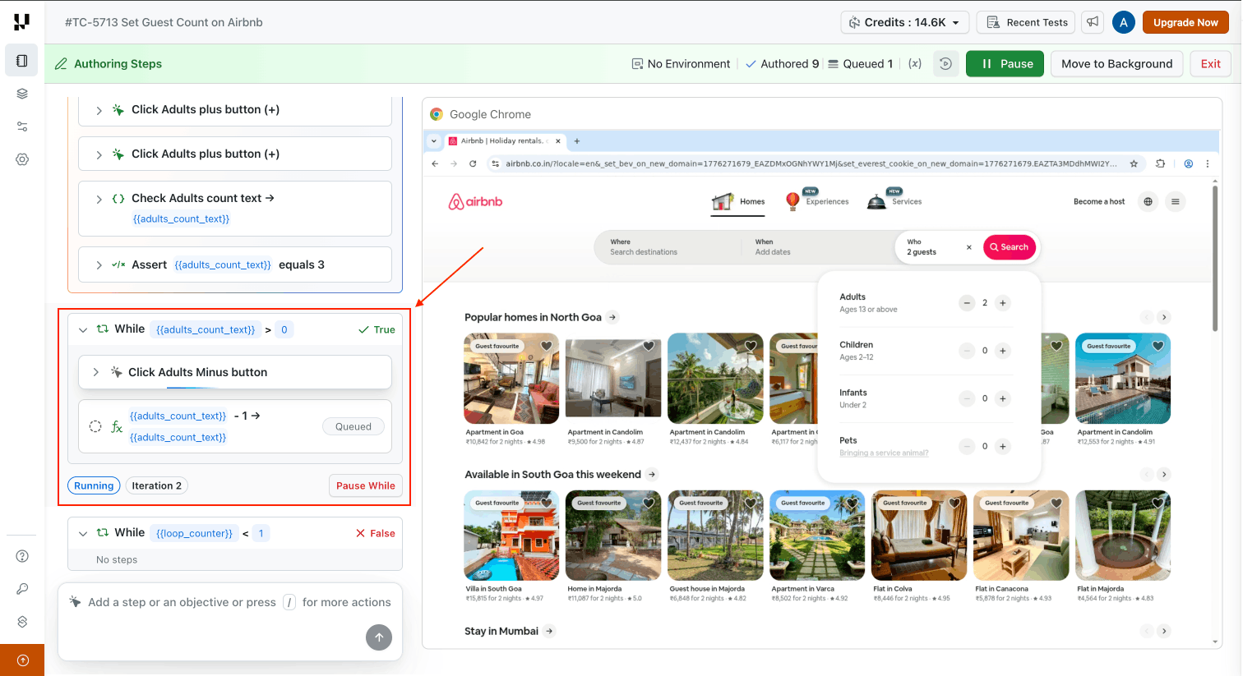This screenshot has height=676, width=1243.
Task: Save the first Goa apartment with heart icon
Action: (x=546, y=346)
